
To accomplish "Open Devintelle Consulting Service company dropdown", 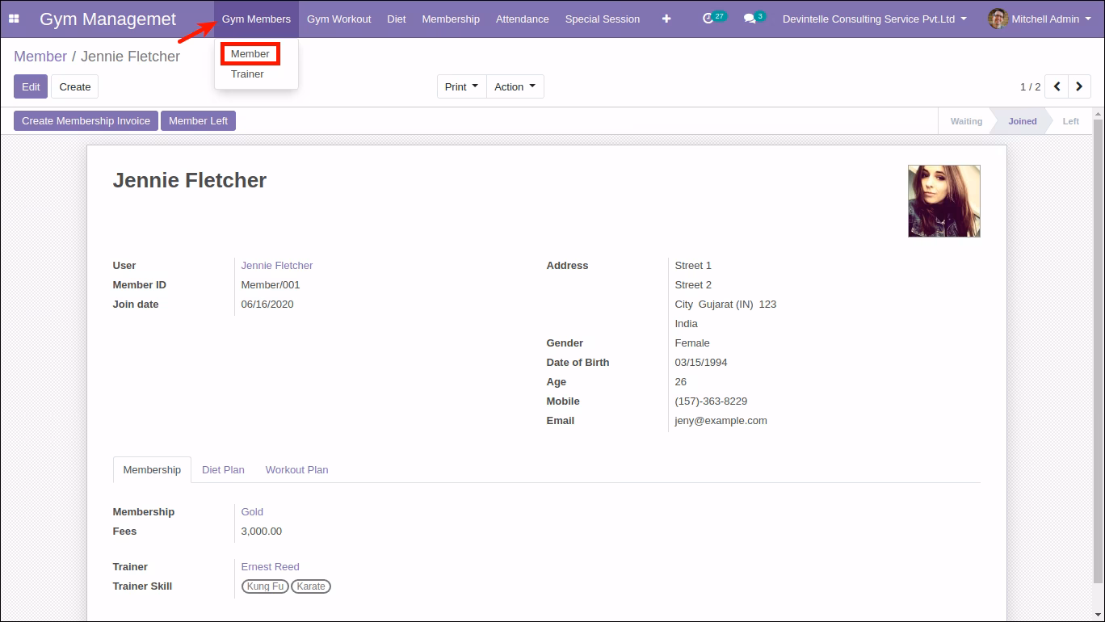I will (x=875, y=19).
